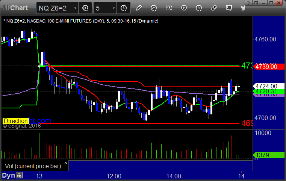This screenshot has height=181, width=286.
Task: Toggle the lock icon beside Dyn
Action: (19, 175)
